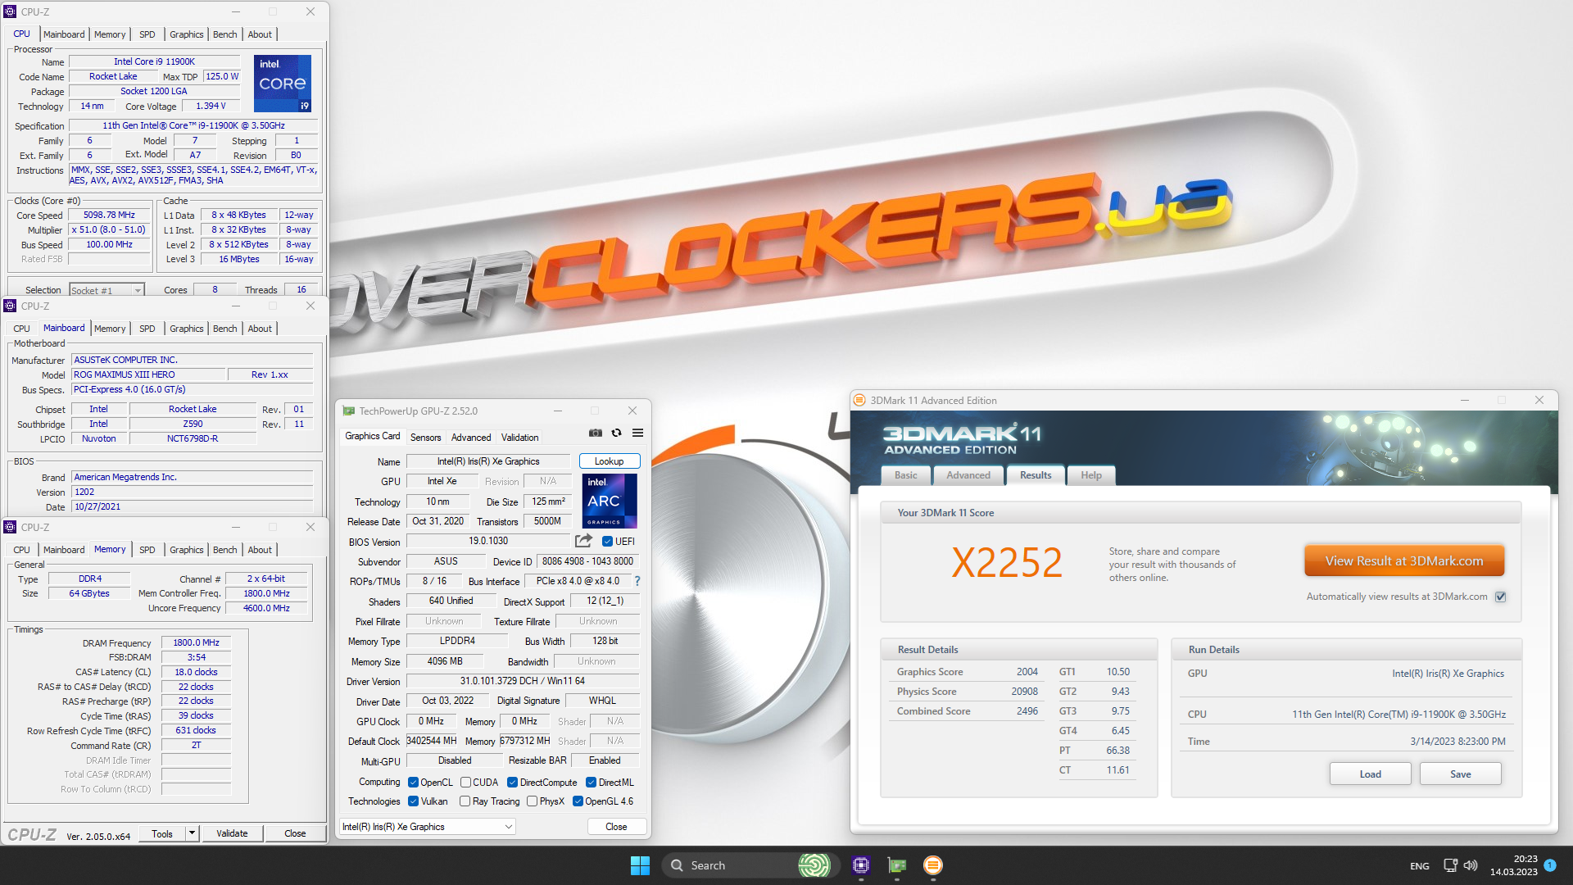
Task: Open the Help tab in 3DMark 11
Action: [1091, 475]
